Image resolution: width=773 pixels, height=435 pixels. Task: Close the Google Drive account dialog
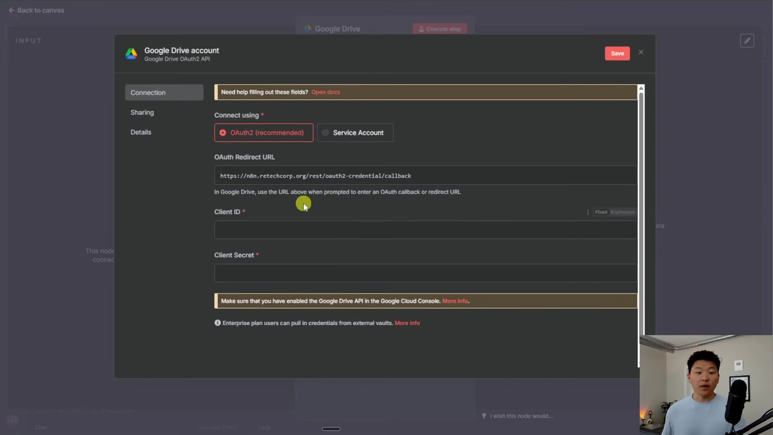[x=641, y=52]
